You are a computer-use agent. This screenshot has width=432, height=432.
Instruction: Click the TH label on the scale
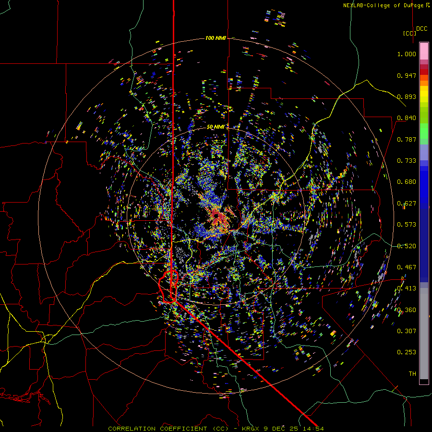412,374
